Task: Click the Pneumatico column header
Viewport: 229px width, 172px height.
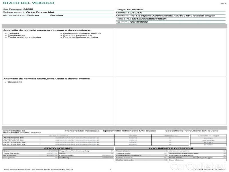Action: click(58, 135)
